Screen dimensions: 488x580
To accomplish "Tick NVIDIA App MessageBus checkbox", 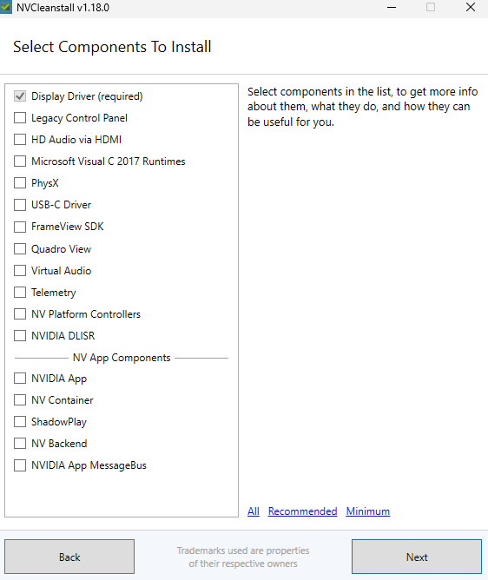I will click(x=20, y=465).
